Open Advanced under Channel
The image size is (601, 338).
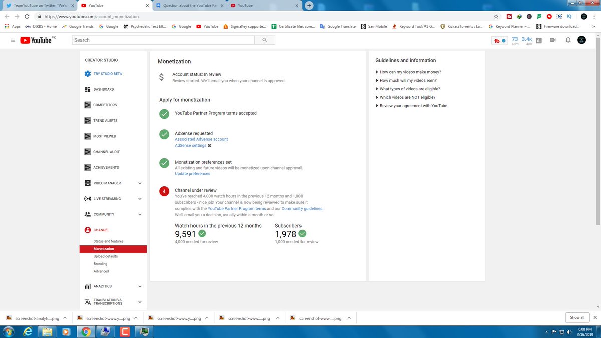tap(101, 271)
